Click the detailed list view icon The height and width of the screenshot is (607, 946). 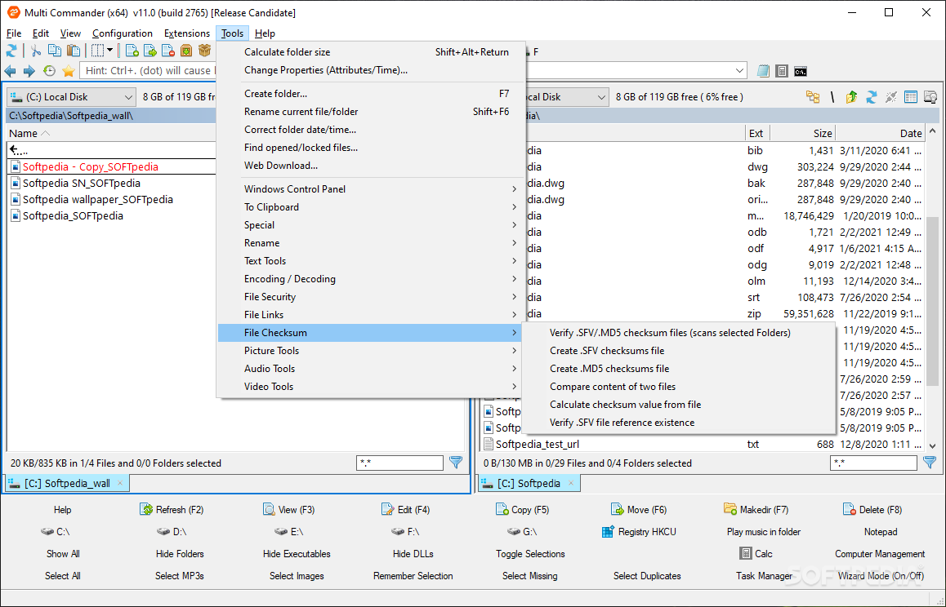[911, 96]
